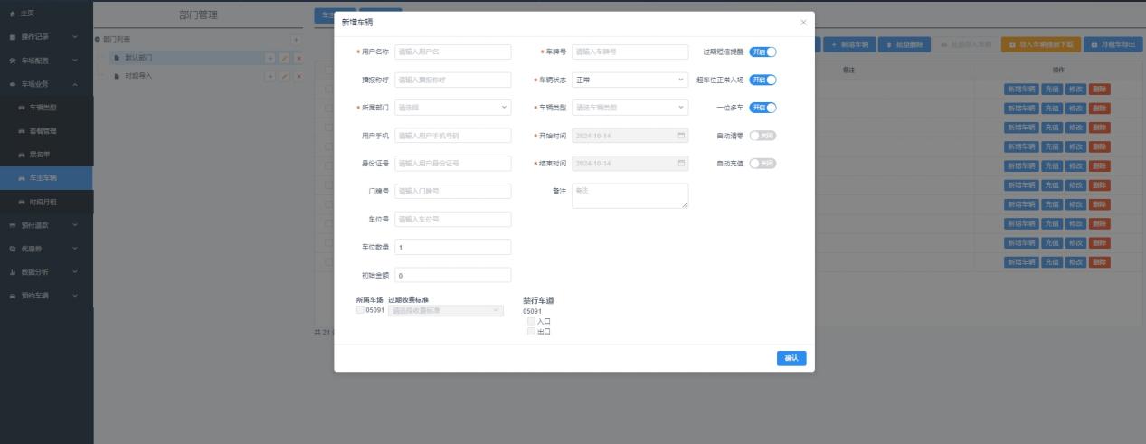Click 修改 in the first table row
1146x444 pixels.
click(x=1075, y=89)
